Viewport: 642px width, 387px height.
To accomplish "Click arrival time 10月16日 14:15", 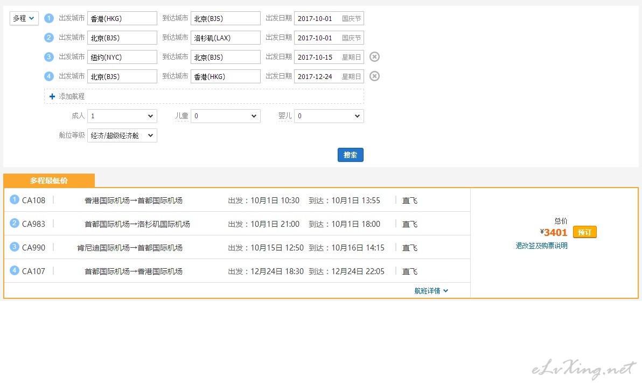I will point(358,248).
